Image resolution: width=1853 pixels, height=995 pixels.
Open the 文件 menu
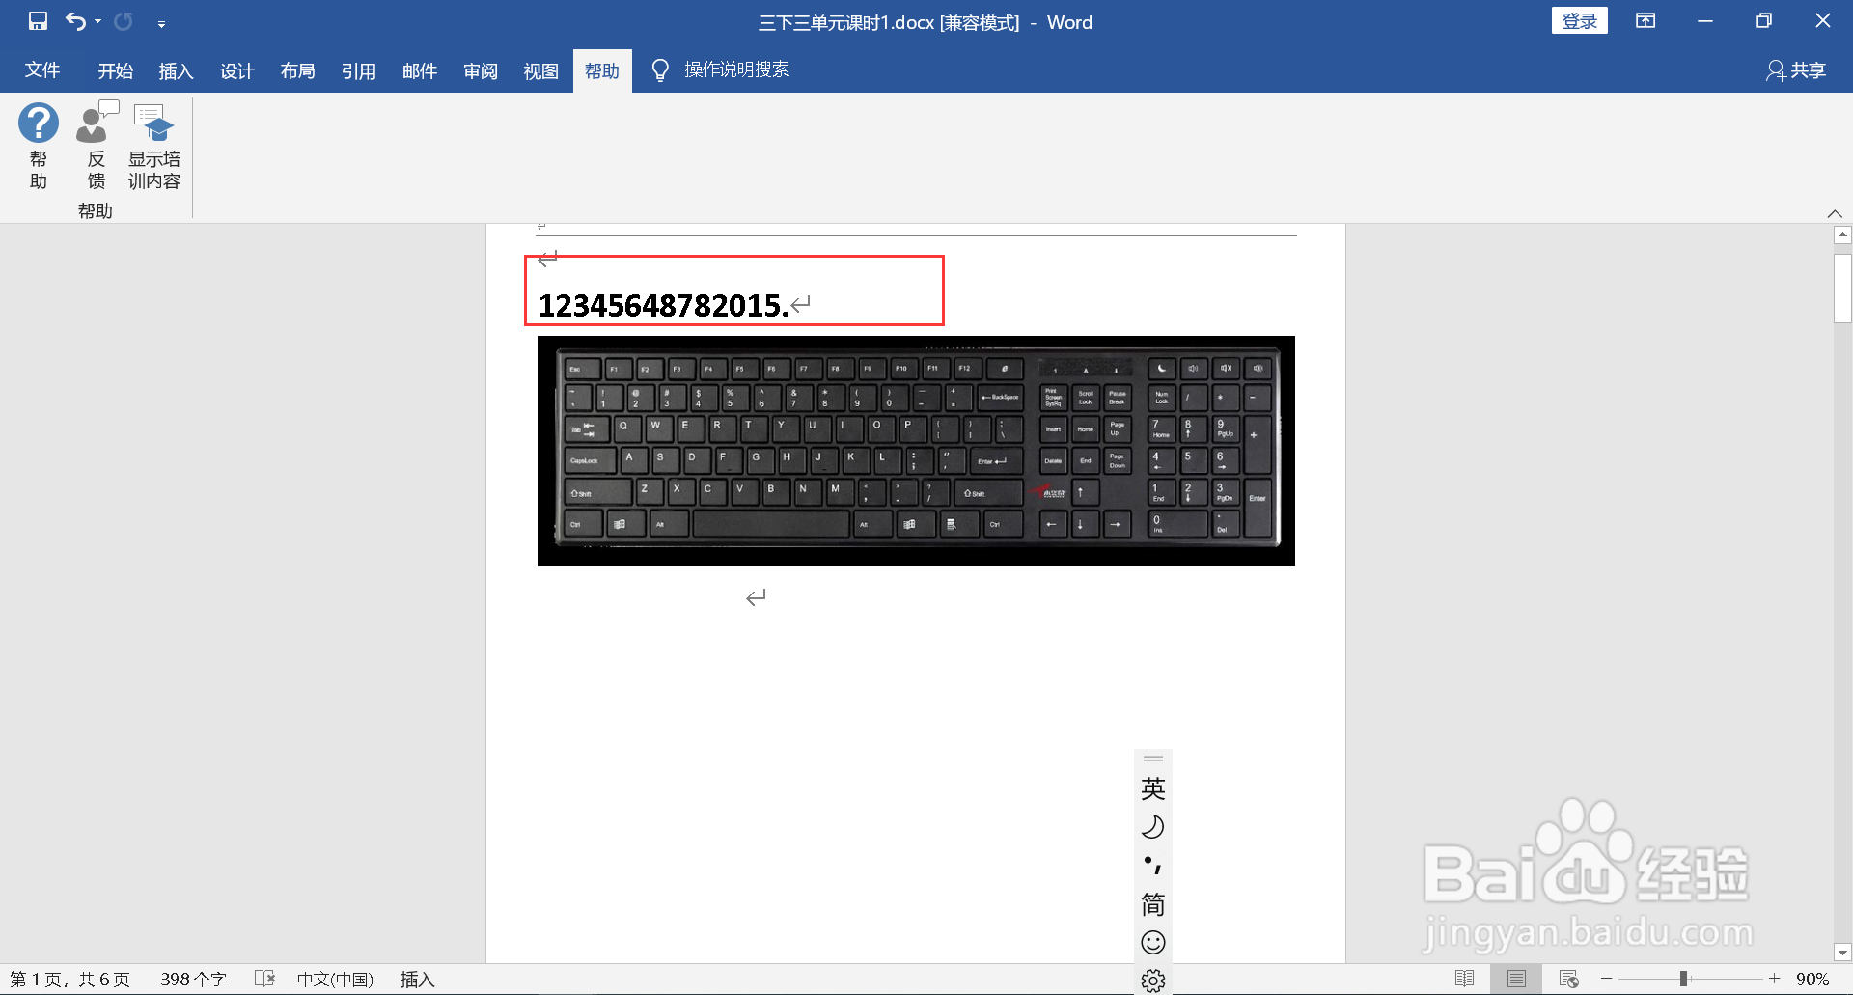pos(42,70)
